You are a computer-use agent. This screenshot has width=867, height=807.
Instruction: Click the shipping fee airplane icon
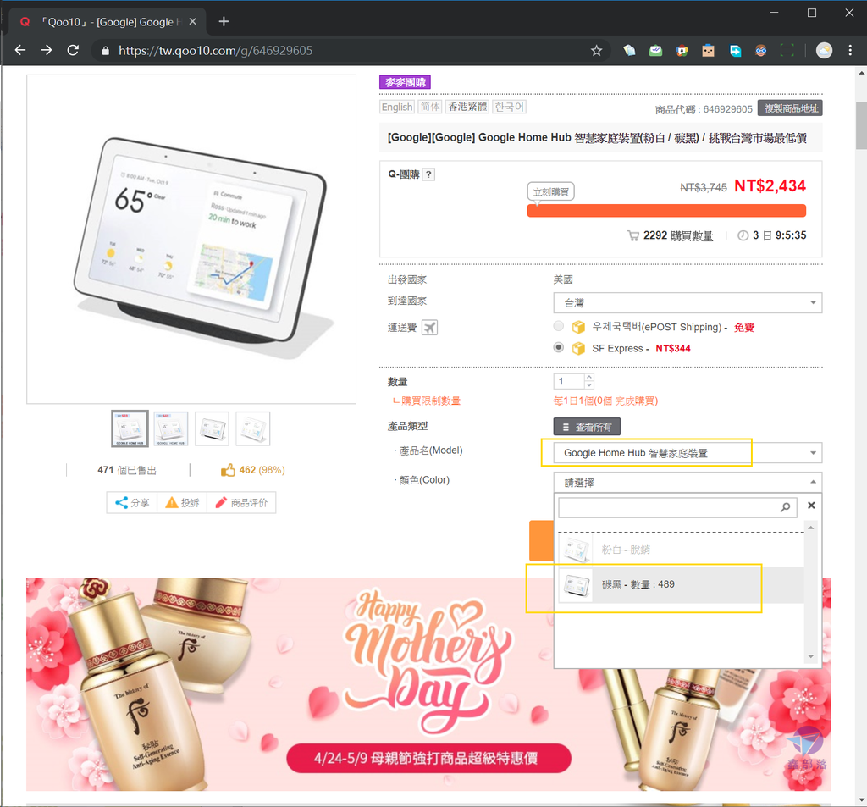pyautogui.click(x=429, y=328)
